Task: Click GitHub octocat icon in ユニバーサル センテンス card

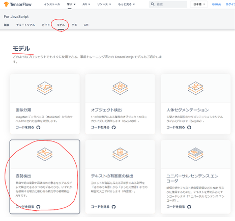Action: pyautogui.click(x=189, y=207)
